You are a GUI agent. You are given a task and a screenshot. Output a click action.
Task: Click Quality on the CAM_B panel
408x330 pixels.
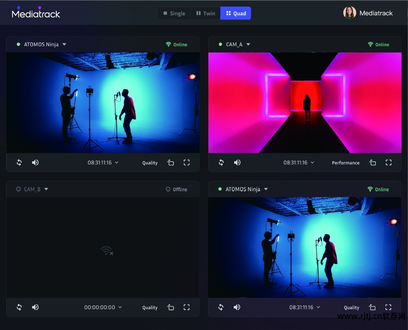coord(150,307)
